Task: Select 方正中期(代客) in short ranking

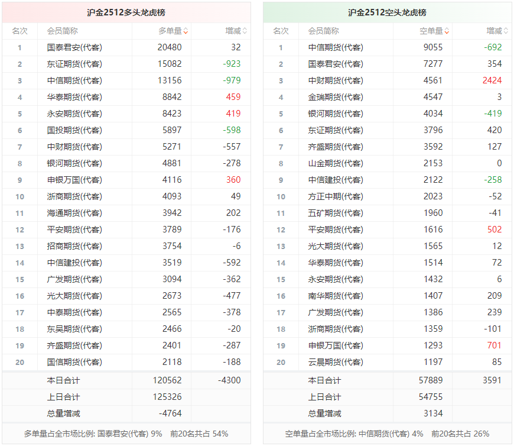Action: coord(336,196)
